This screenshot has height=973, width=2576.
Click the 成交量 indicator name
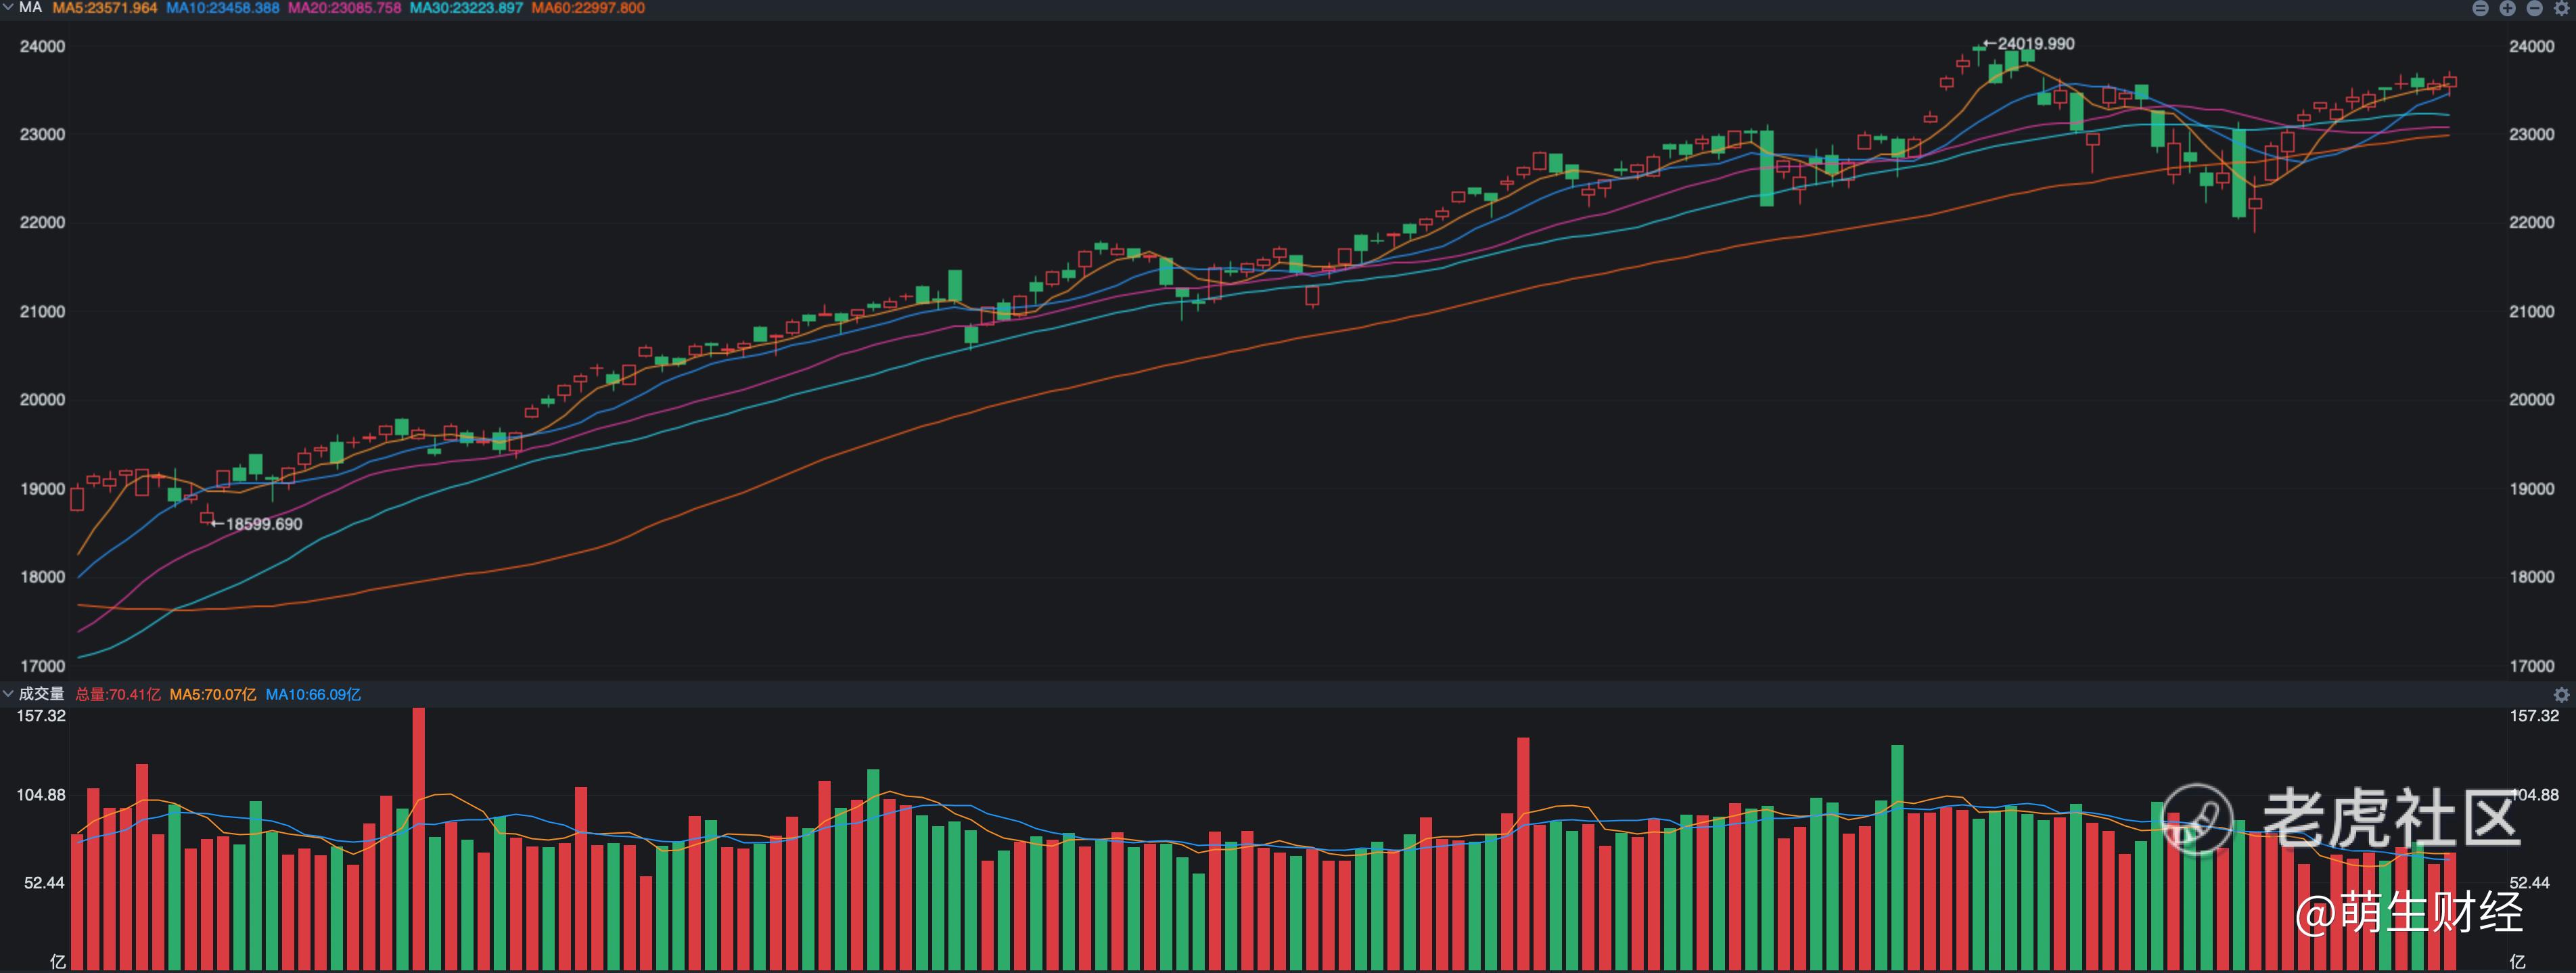point(41,693)
